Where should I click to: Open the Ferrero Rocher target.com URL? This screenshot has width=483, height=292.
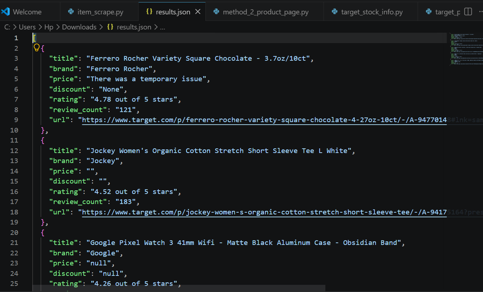264,120
